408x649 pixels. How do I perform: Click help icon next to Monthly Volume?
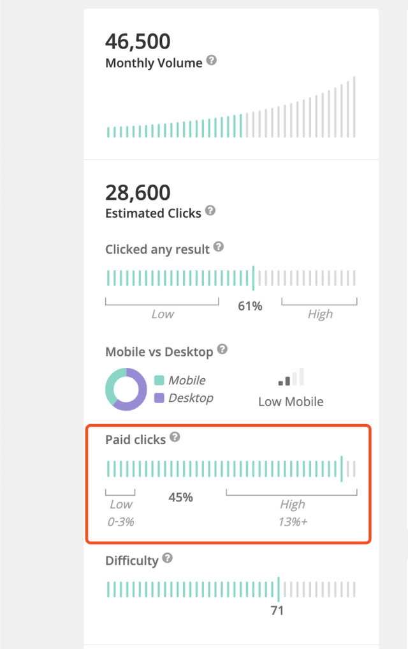pos(212,61)
